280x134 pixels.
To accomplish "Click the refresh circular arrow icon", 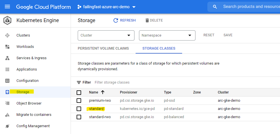I will (116, 20).
